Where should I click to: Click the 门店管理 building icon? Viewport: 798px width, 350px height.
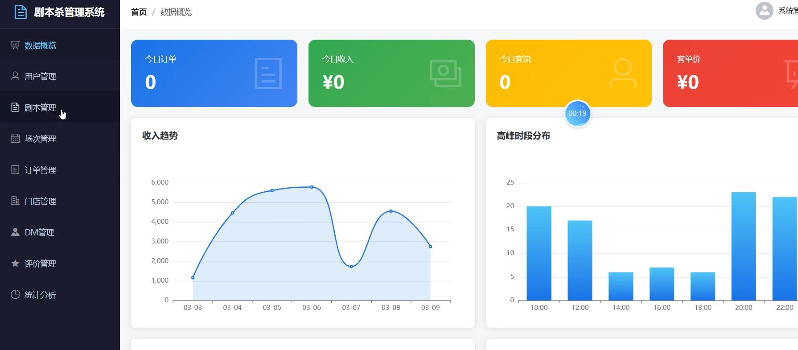coord(15,201)
